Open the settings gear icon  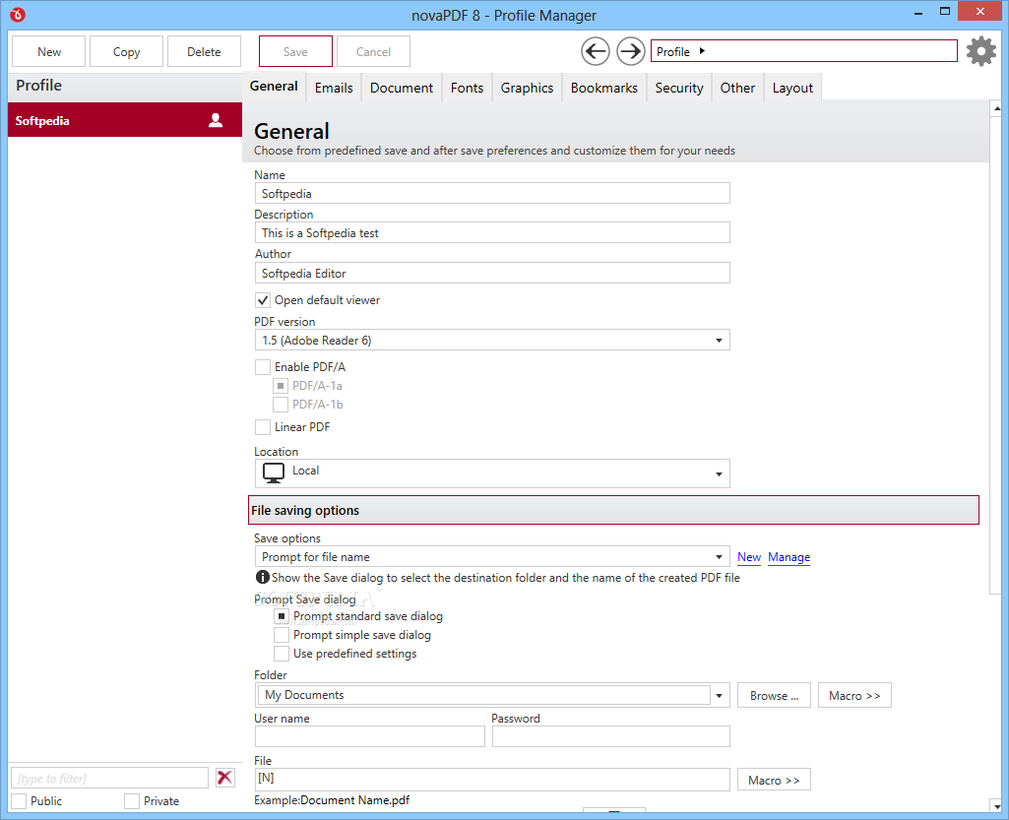[x=981, y=51]
